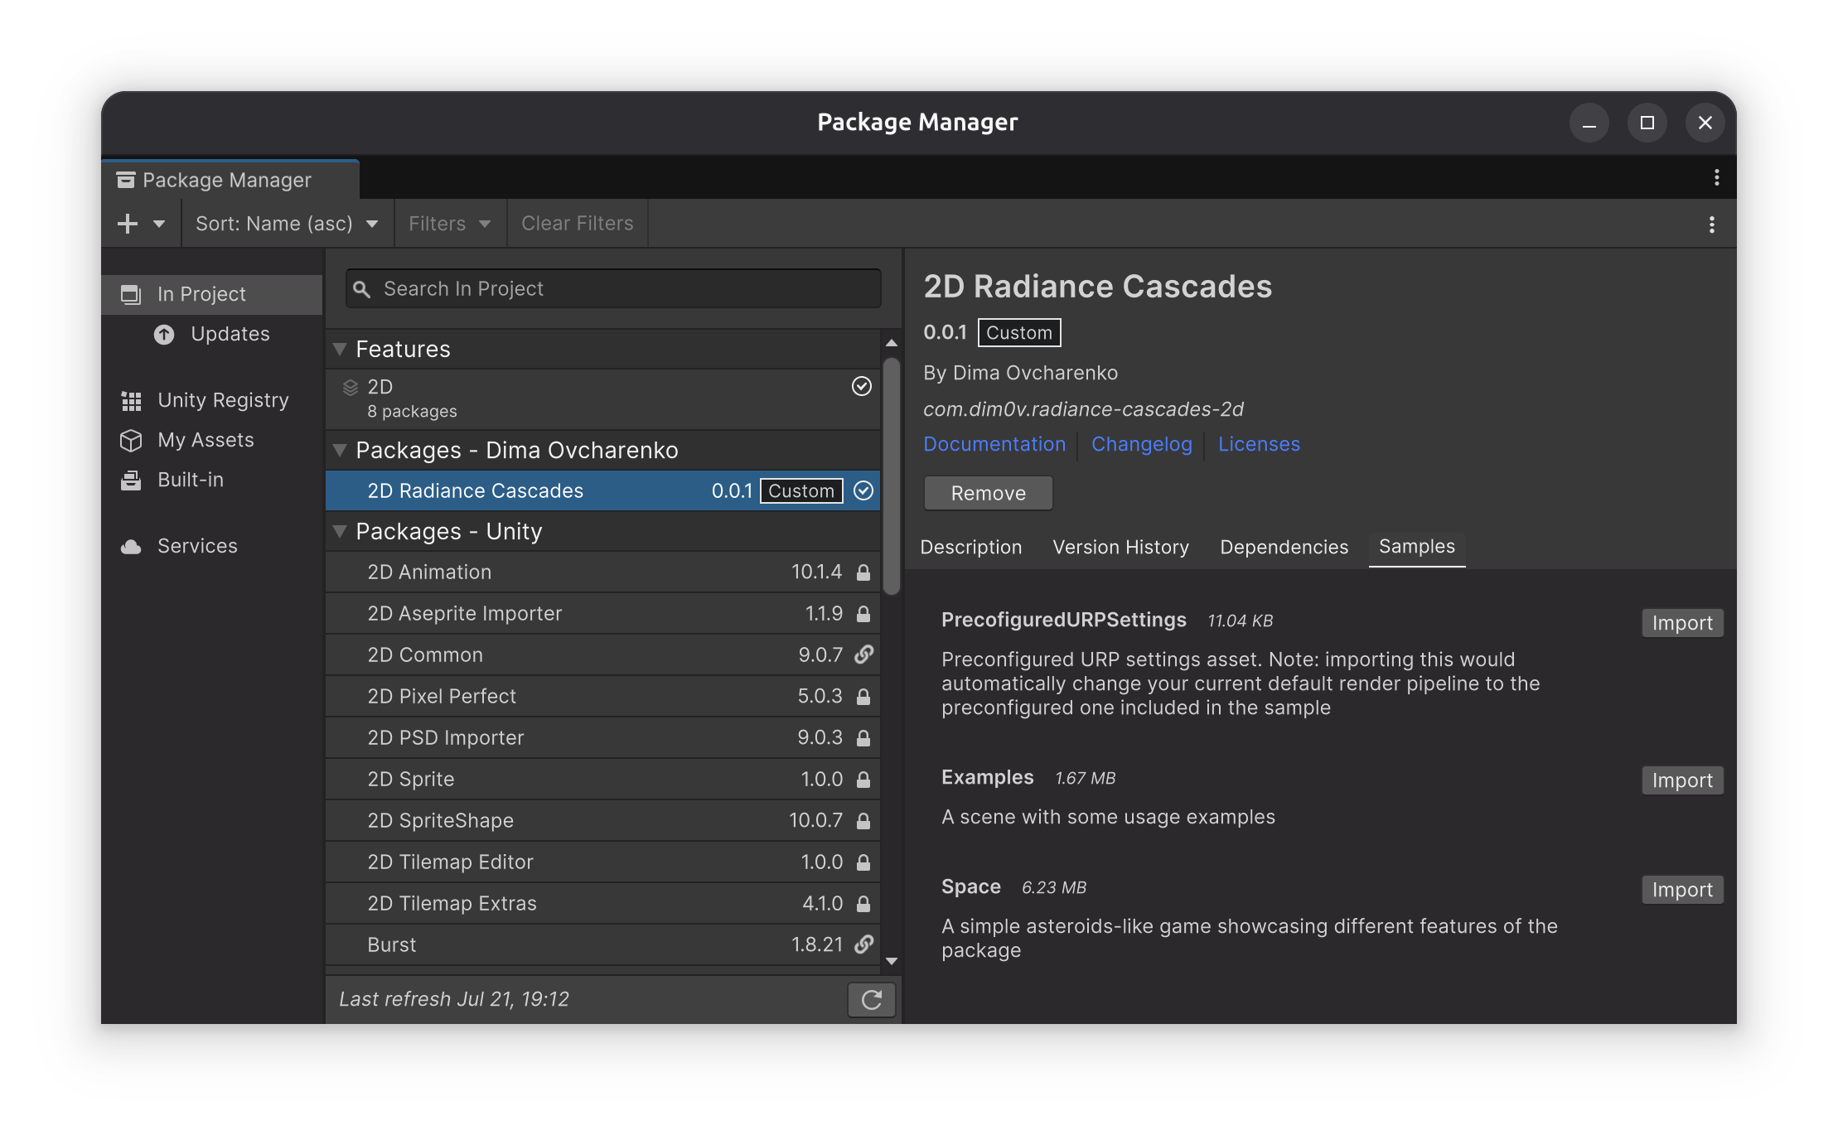Select the Burst package
This screenshot has width=1838, height=1135.
pos(603,945)
